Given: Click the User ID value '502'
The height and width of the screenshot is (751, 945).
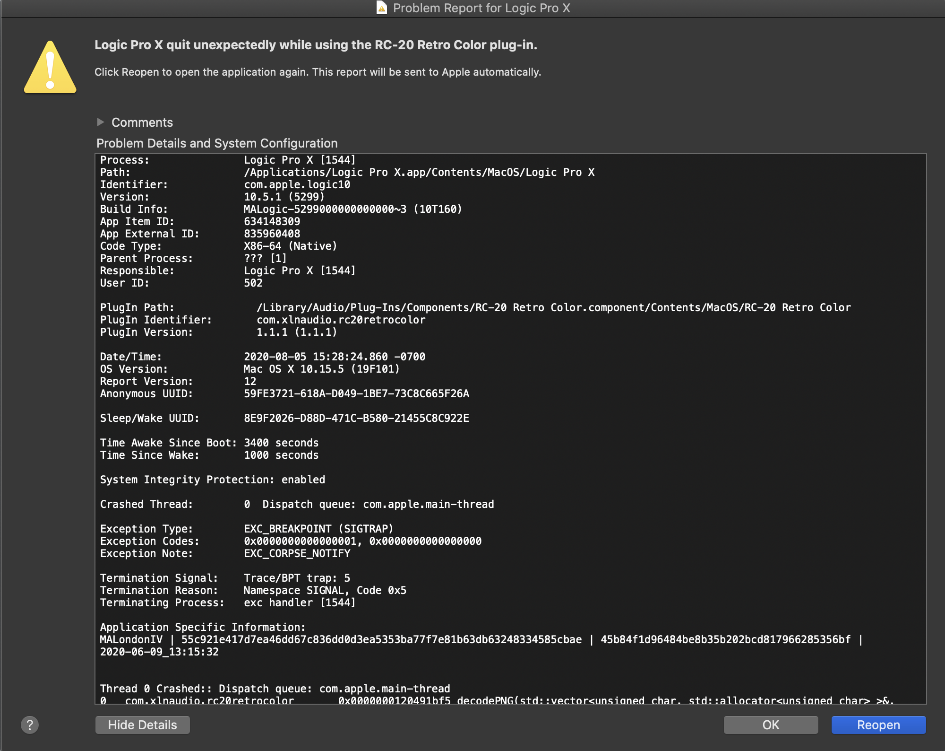Looking at the screenshot, I should point(253,283).
